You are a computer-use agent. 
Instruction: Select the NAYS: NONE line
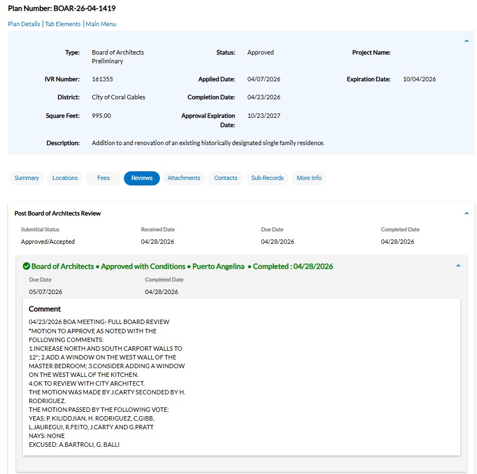46,436
